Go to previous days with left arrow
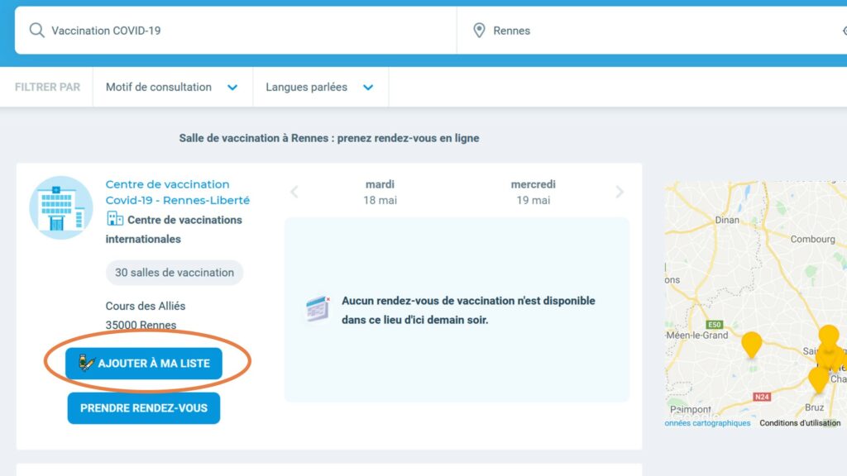The height and width of the screenshot is (476, 847). (294, 192)
